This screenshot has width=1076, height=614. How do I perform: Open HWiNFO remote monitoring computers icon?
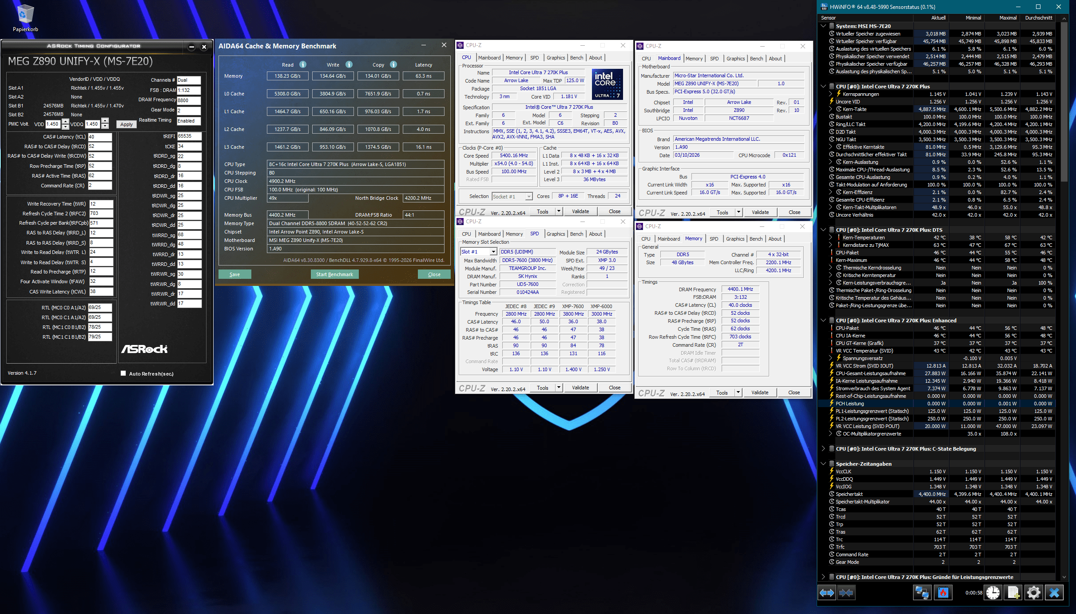pos(922,593)
